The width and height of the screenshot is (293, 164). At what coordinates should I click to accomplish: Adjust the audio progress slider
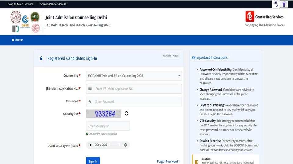[114, 145]
